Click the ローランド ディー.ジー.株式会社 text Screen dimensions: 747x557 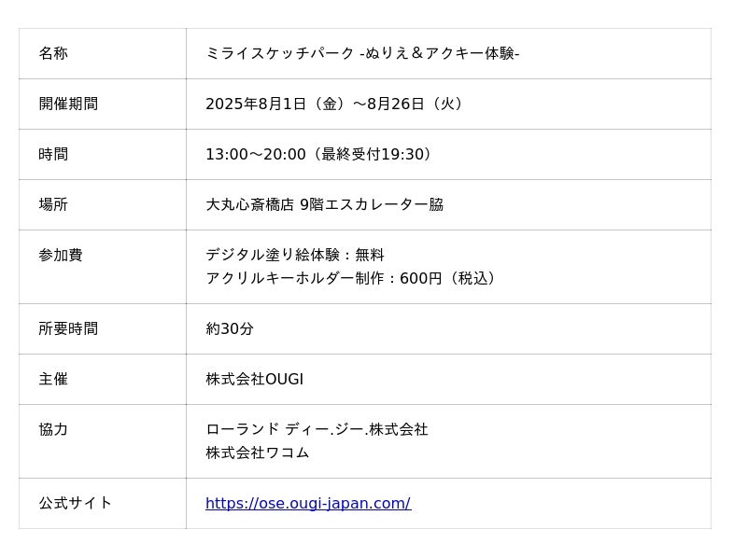317,430
